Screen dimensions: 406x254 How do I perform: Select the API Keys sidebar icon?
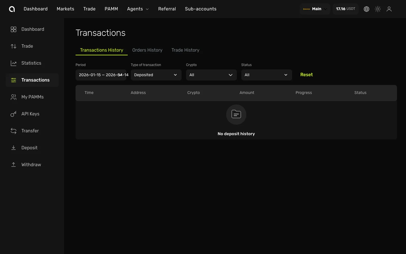click(14, 114)
